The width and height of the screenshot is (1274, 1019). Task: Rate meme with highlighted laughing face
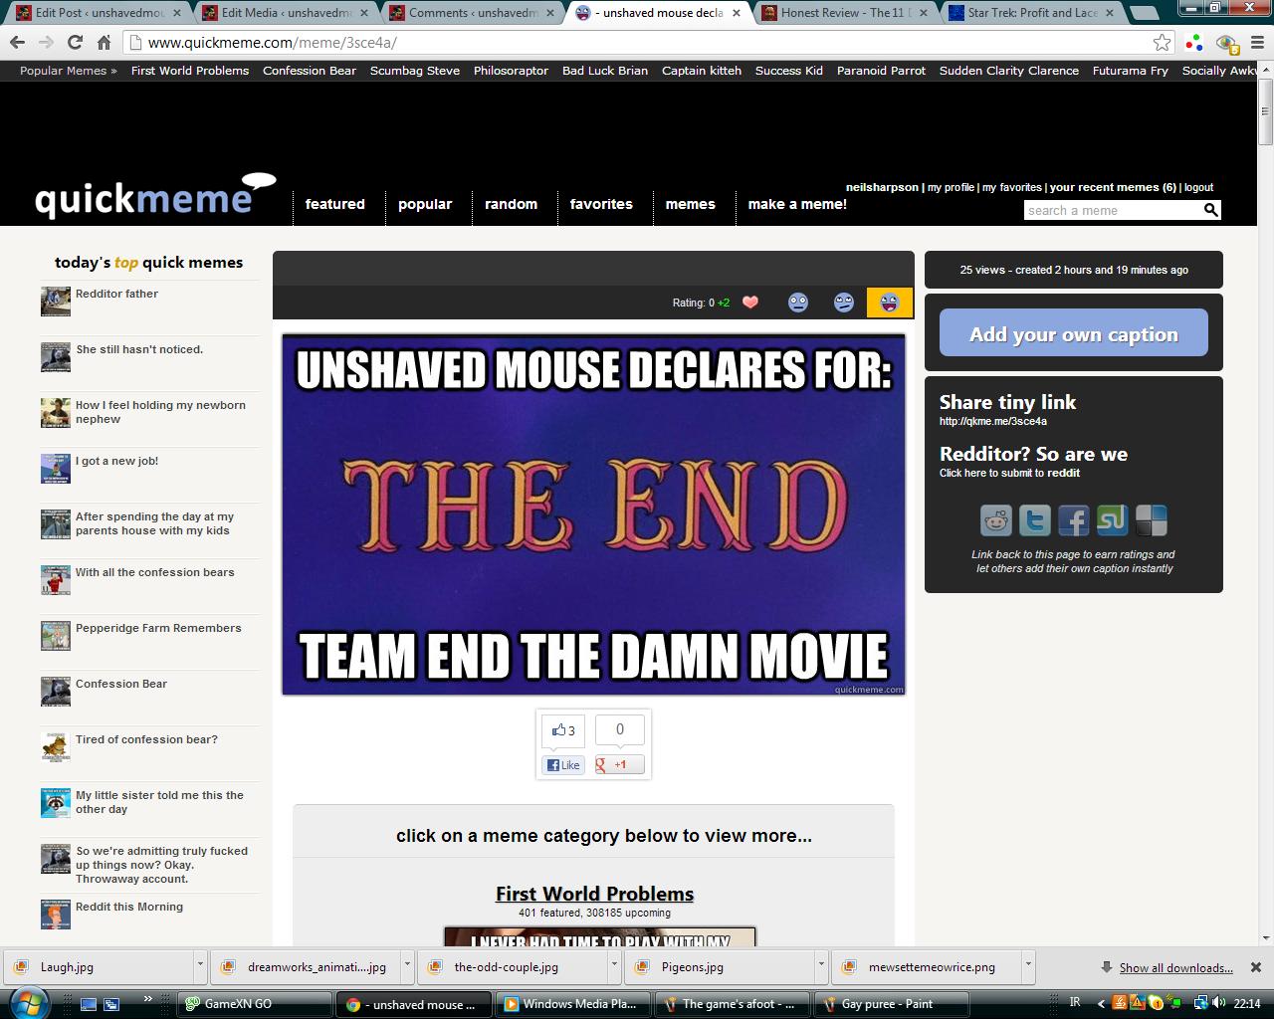(x=889, y=303)
